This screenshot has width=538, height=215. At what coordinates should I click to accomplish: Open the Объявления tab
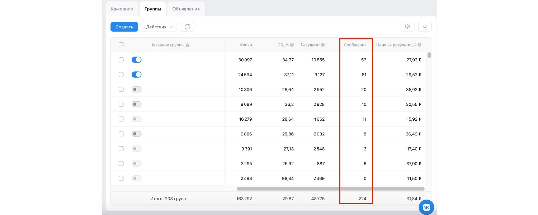point(186,9)
